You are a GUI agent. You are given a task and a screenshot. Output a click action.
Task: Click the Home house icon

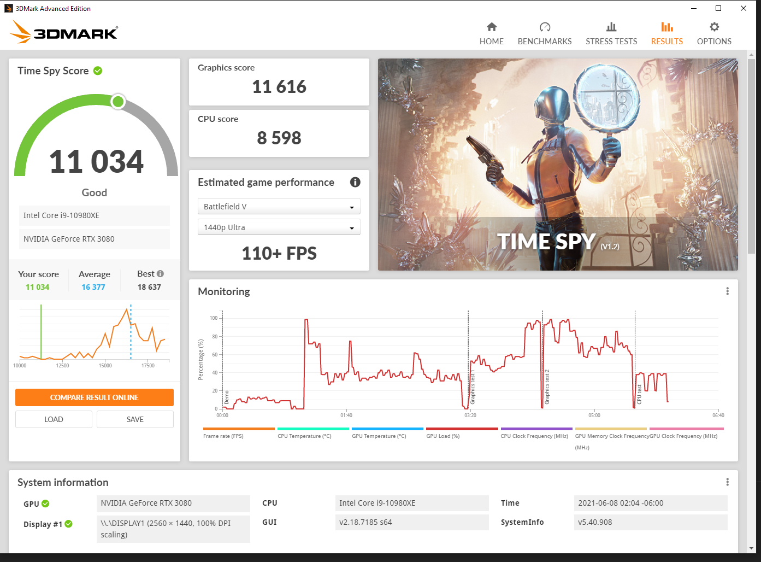492,27
